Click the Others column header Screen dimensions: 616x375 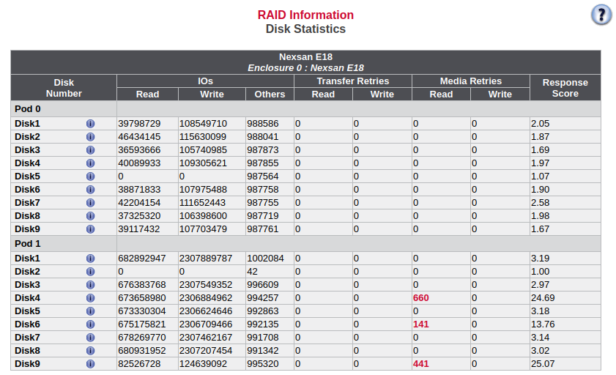(x=270, y=94)
